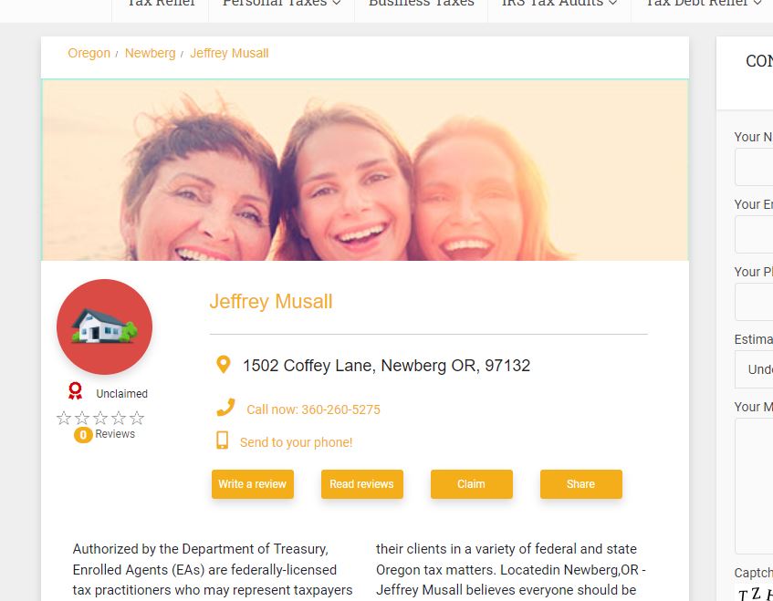Image resolution: width=773 pixels, height=601 pixels.
Task: Click the Your Name input field
Action: [754, 168]
